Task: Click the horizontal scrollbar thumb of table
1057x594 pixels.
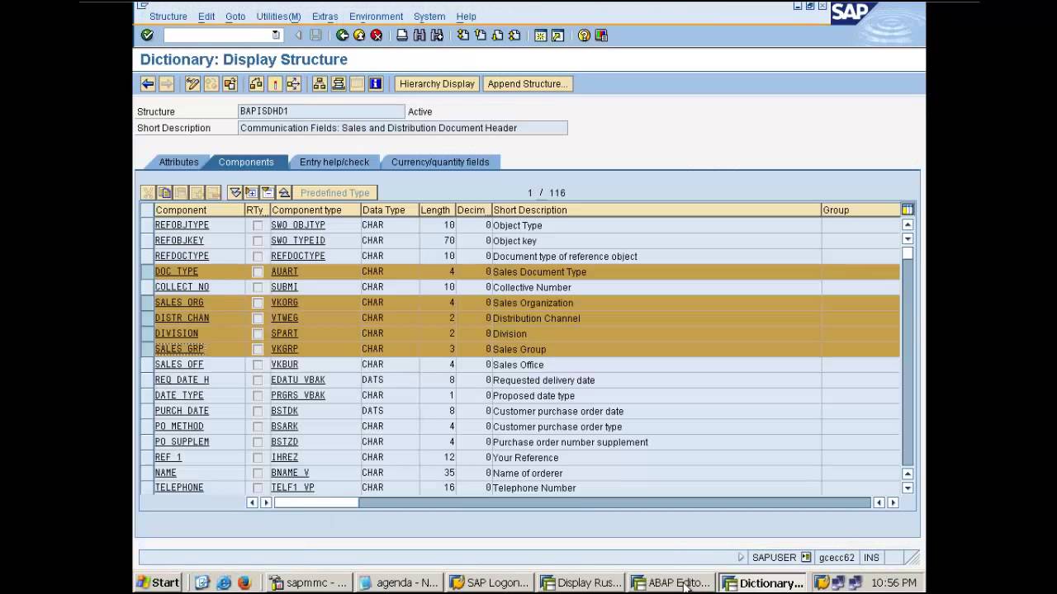Action: point(317,502)
